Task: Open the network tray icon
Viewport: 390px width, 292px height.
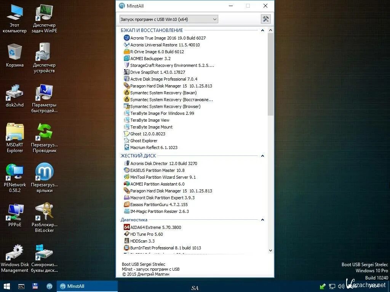Action: pyautogui.click(x=332, y=286)
